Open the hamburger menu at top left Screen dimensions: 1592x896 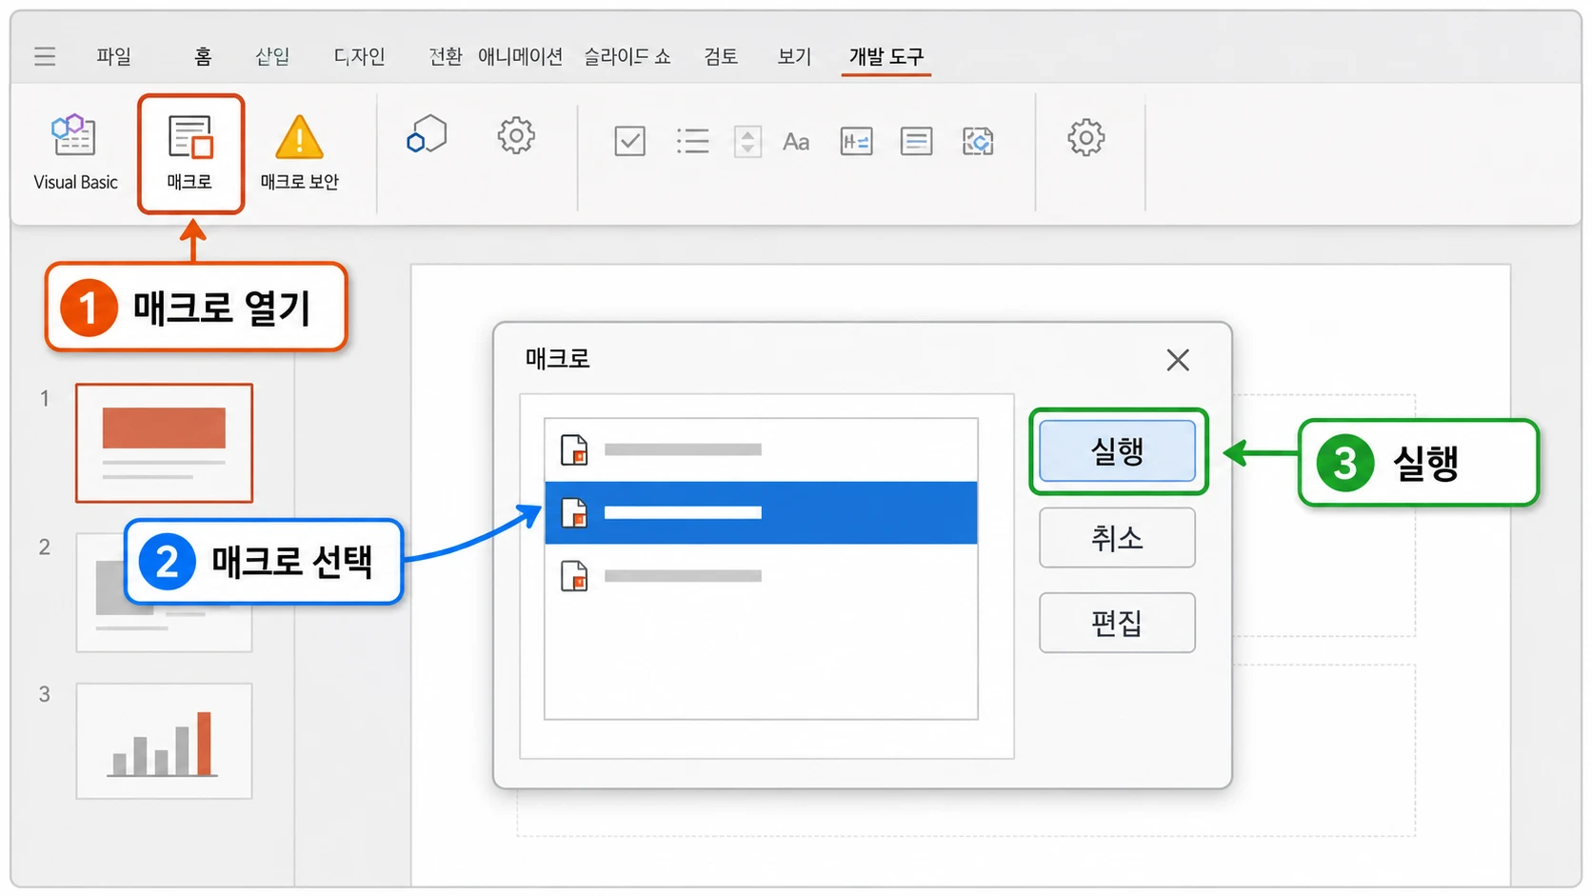coord(45,56)
